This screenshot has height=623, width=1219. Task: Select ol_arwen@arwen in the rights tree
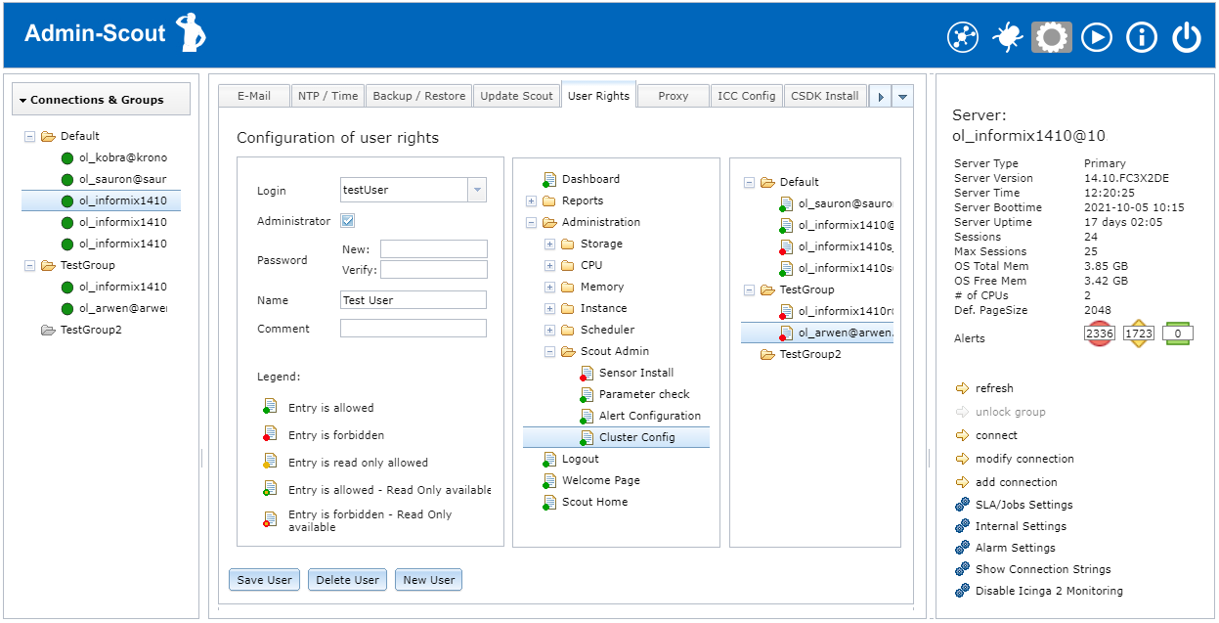click(x=817, y=333)
